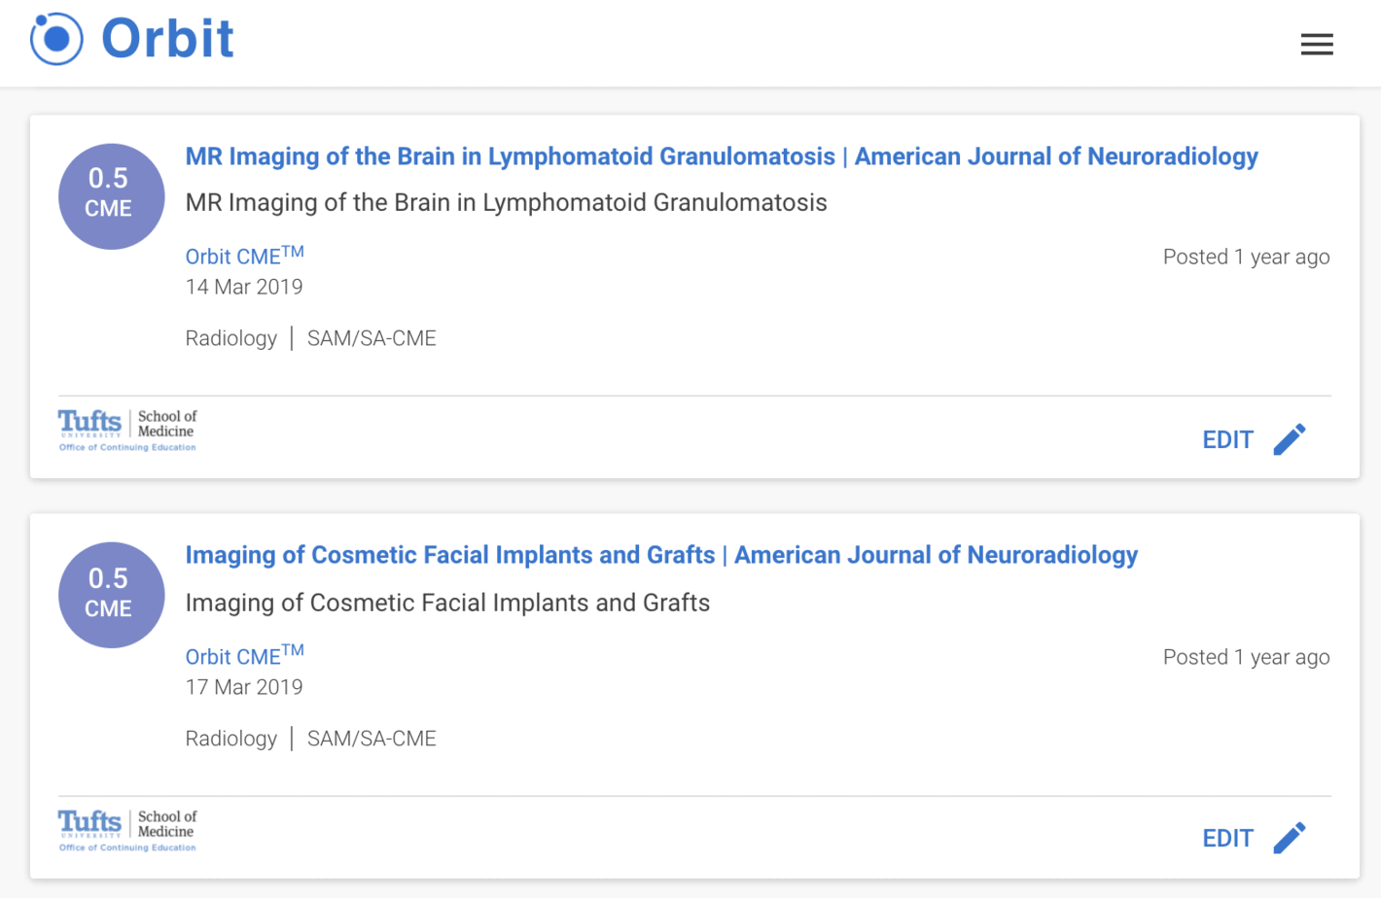Select SAM/SA-CME tag on the second card
The image size is (1381, 898).
click(372, 739)
